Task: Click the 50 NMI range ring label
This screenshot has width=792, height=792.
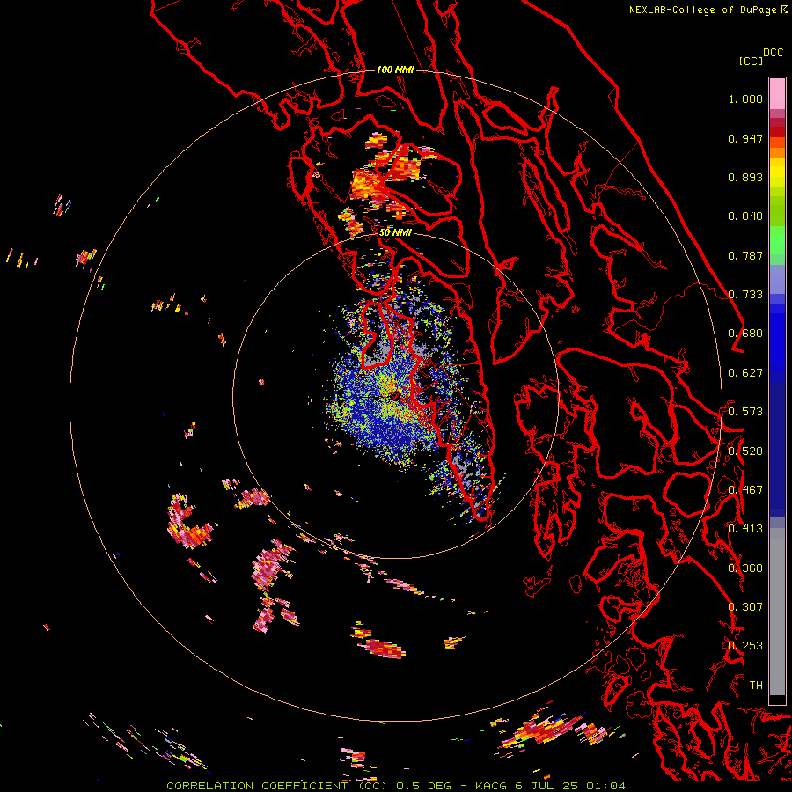Action: tap(395, 232)
